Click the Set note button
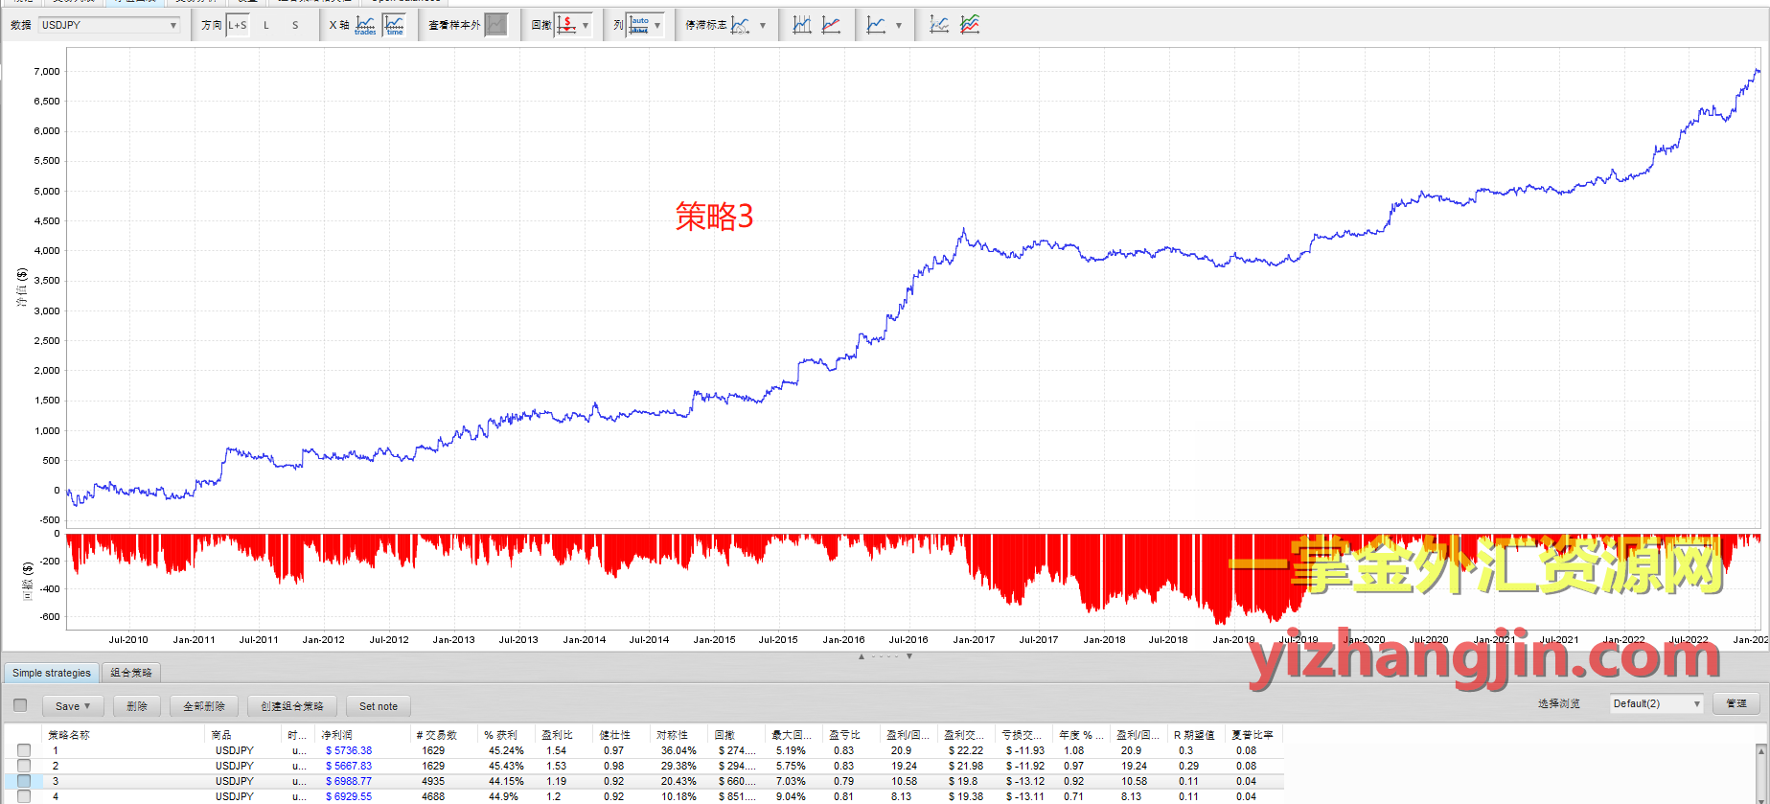This screenshot has height=804, width=1770. pos(379,706)
